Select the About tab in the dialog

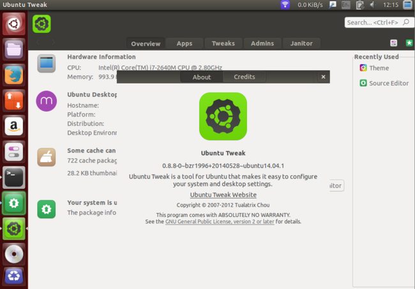202,77
